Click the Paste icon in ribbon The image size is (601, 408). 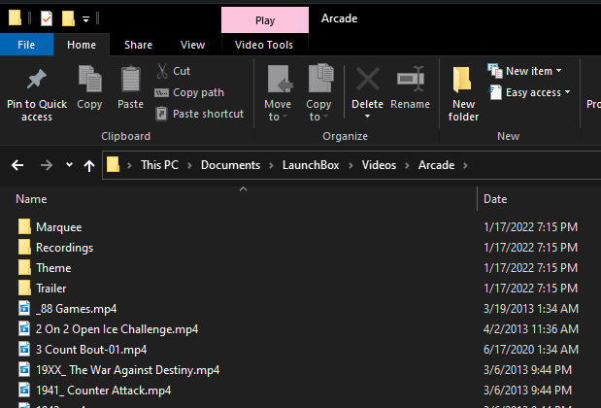130,80
